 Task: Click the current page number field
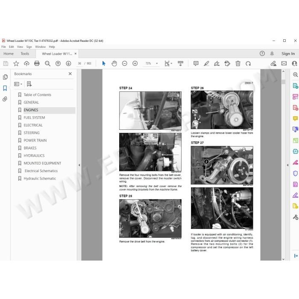[79, 63]
